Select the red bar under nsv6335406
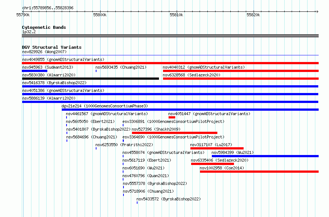Image resolution: width=329 pixels, height=217 pixels. pyautogui.click(x=212, y=164)
